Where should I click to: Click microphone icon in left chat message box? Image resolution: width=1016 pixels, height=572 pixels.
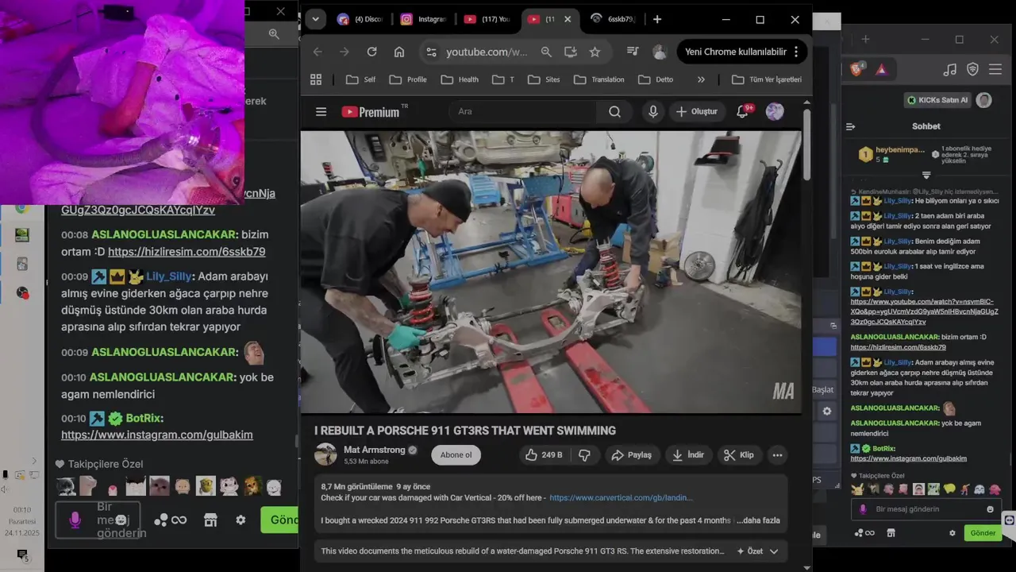(75, 520)
